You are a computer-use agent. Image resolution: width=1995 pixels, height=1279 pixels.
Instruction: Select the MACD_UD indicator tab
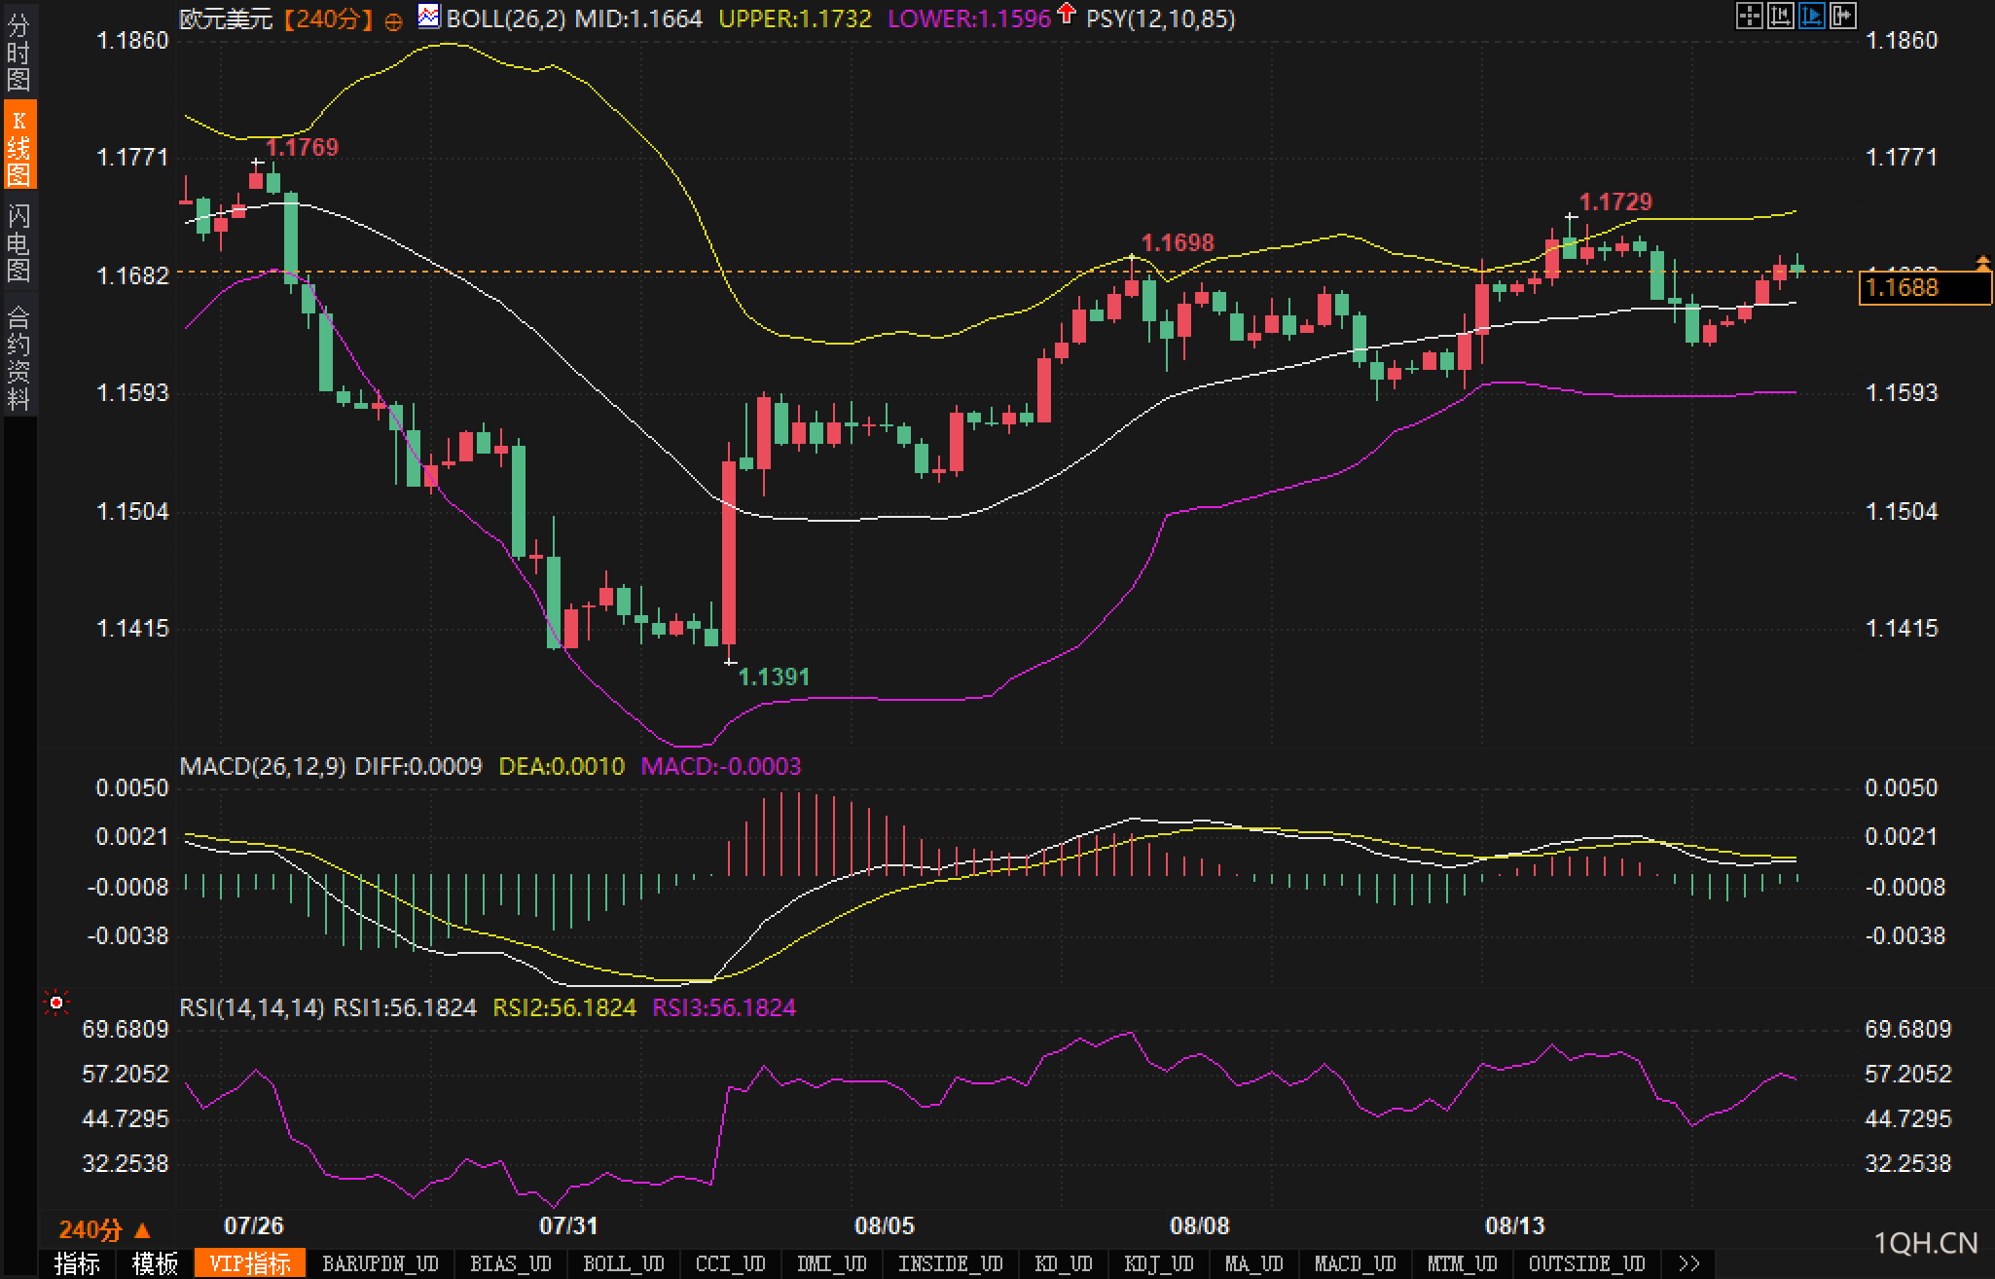(x=1355, y=1263)
